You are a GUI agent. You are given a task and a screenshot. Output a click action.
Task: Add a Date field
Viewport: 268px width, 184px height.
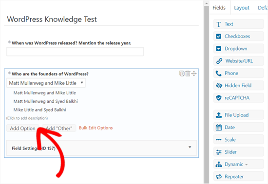pyautogui.click(x=238, y=127)
